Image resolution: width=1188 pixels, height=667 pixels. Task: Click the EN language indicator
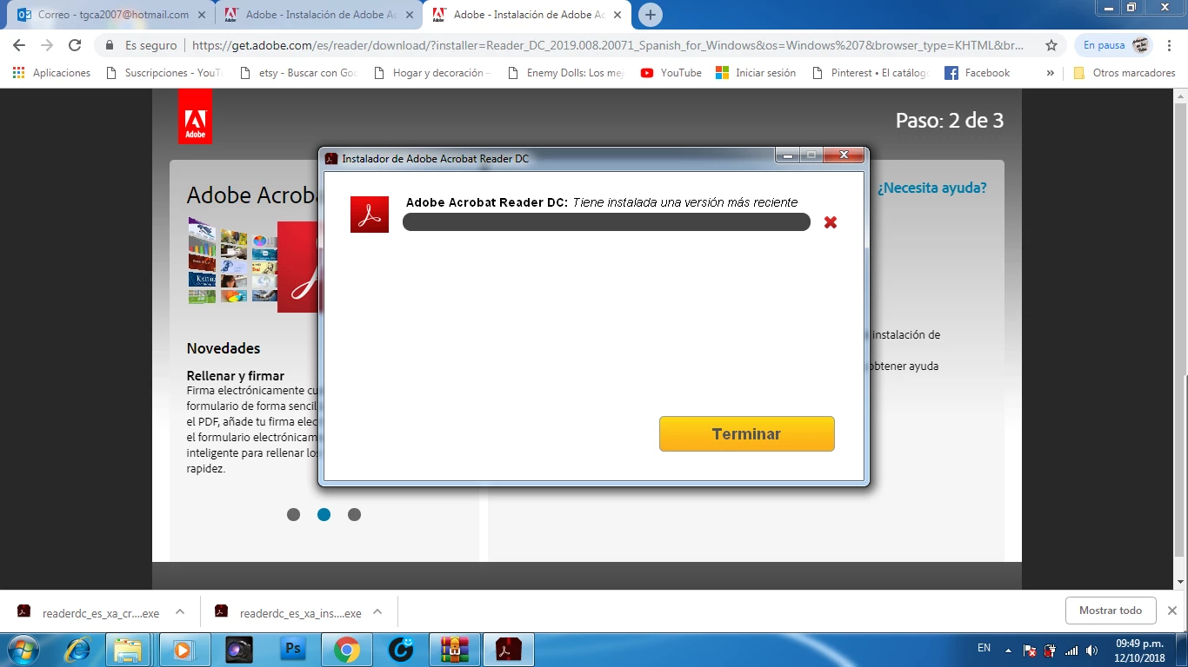coord(984,648)
